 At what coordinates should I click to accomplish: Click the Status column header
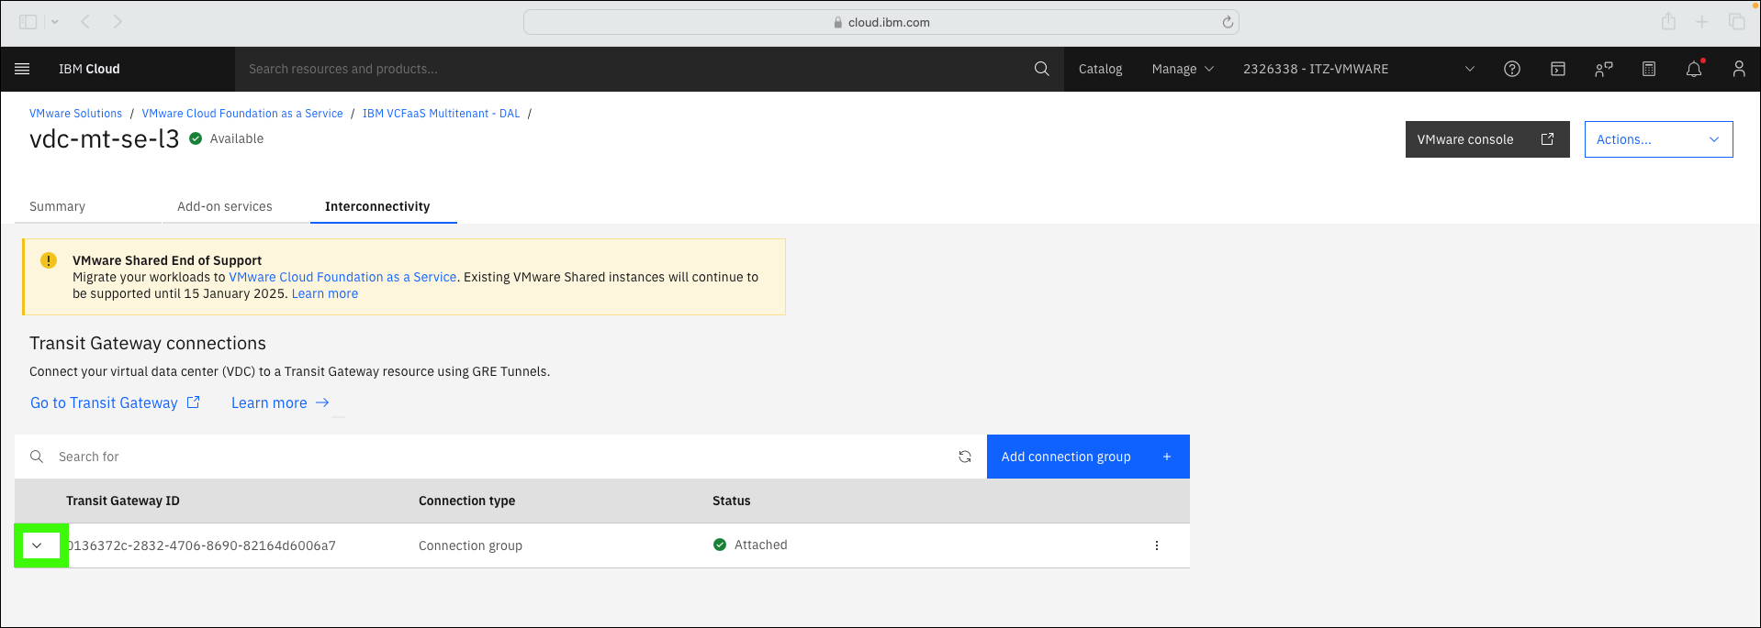[732, 501]
